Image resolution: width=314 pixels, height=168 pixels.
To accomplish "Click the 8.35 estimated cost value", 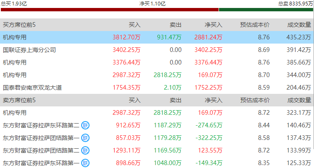I will click(264, 163).
